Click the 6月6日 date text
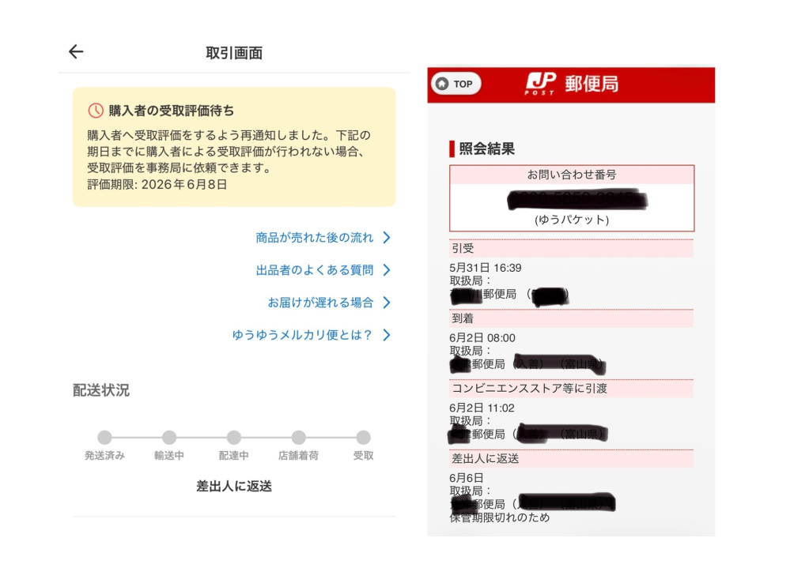 pos(466,478)
